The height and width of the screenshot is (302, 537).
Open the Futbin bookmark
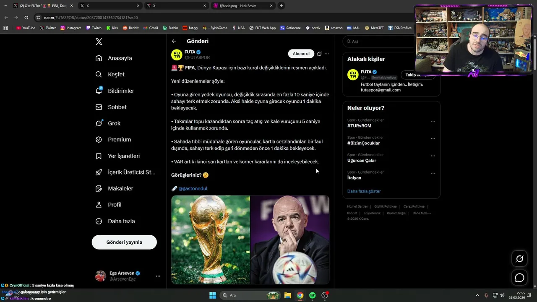170,28
